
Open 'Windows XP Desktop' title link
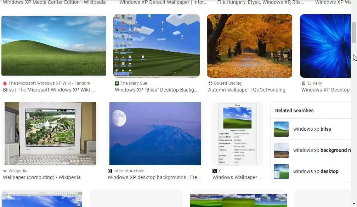(x=325, y=90)
